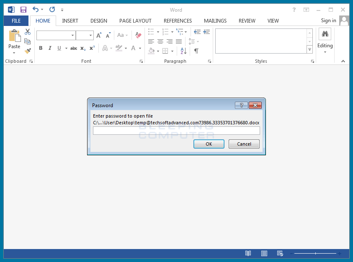Open the Paragraph dialog launcher

pyautogui.click(x=209, y=61)
